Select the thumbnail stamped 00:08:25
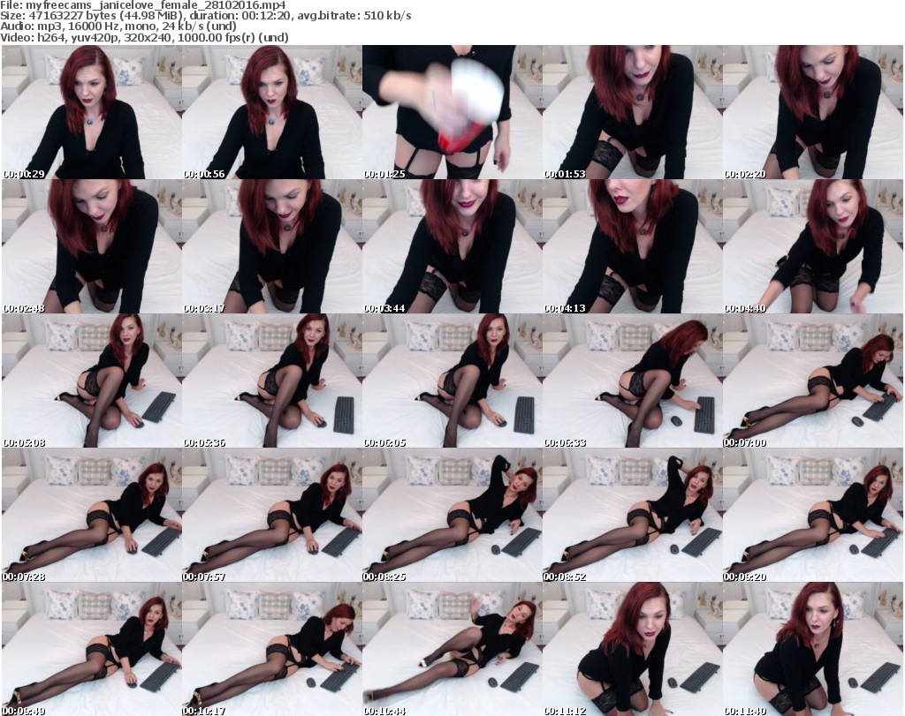905x716 pixels. click(452, 515)
